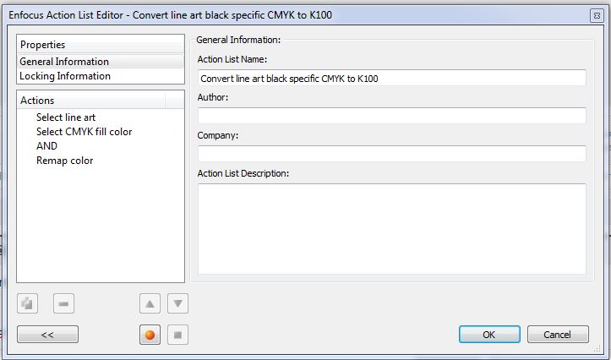Click the Action List Name field
Viewport: 611px width, 360px height.
click(x=391, y=78)
